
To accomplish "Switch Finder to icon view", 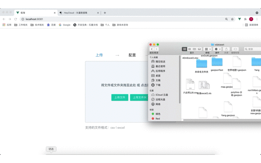I will (184, 49).
